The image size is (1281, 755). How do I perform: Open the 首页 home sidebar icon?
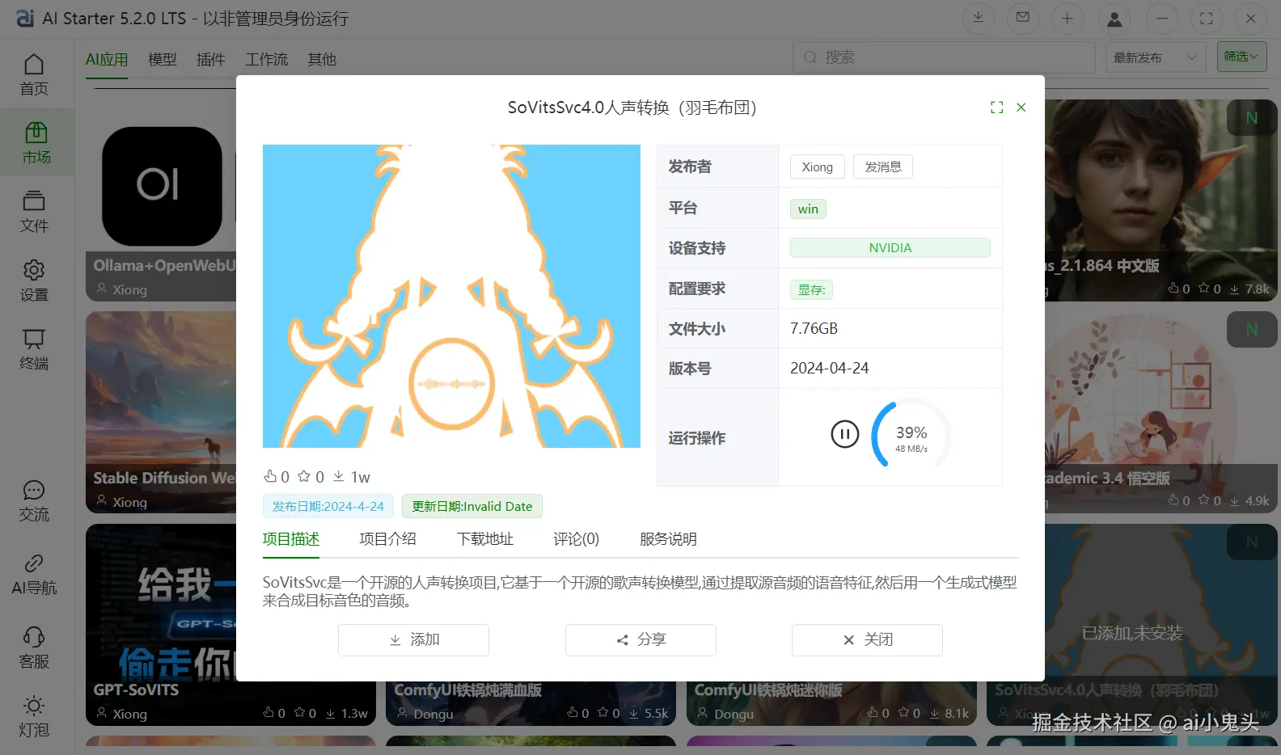click(34, 74)
